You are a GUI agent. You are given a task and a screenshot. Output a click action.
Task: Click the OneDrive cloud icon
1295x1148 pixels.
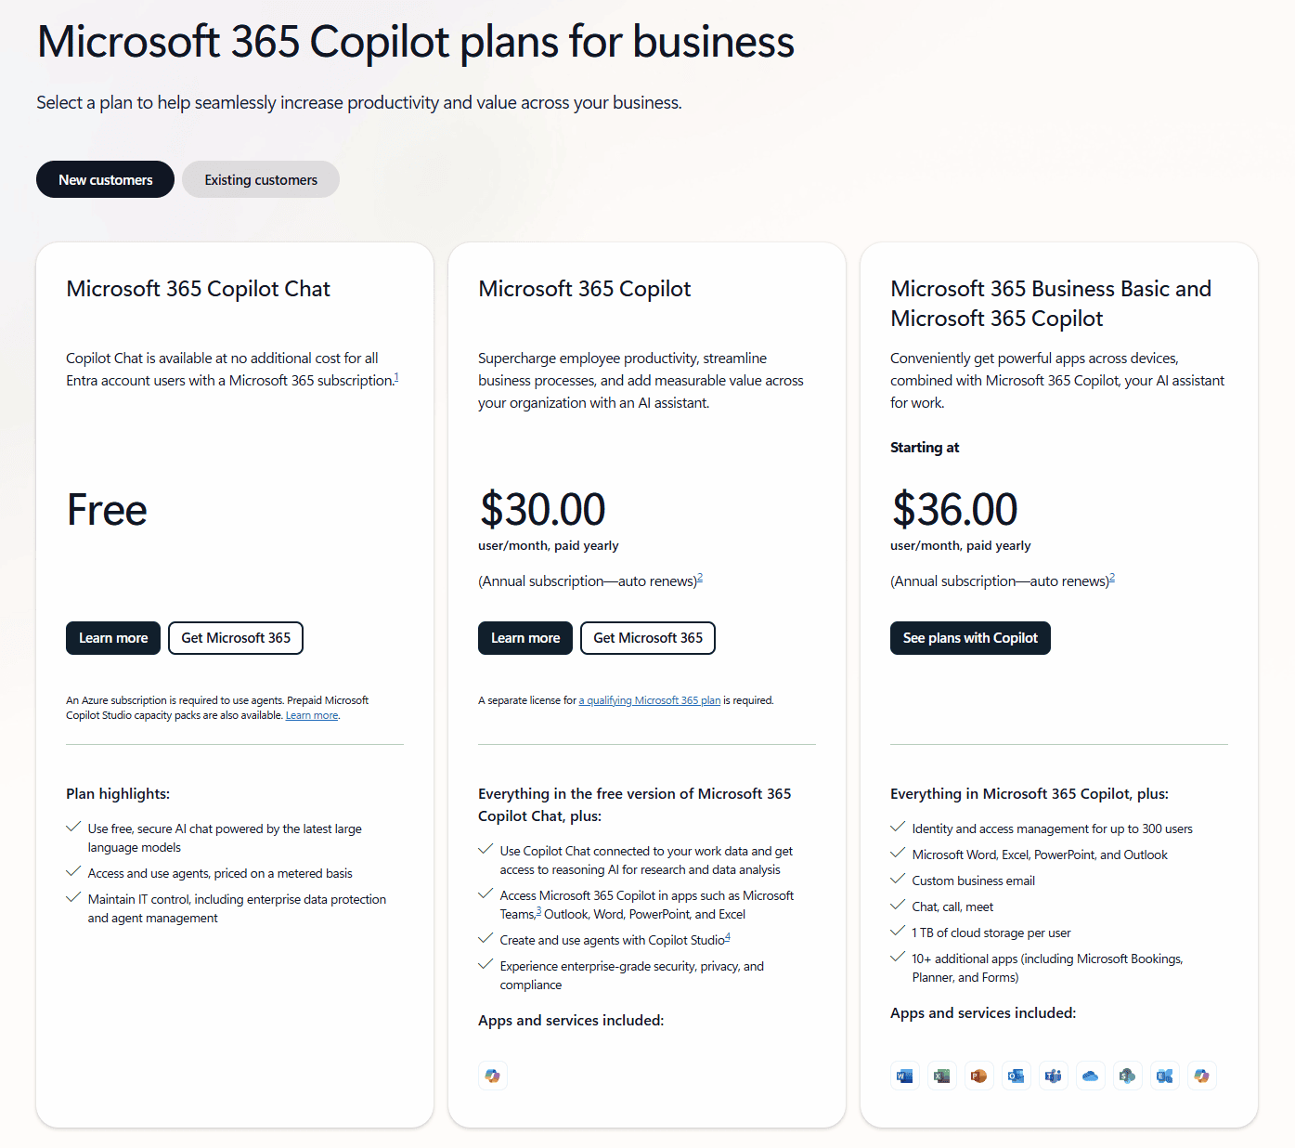(1091, 1076)
